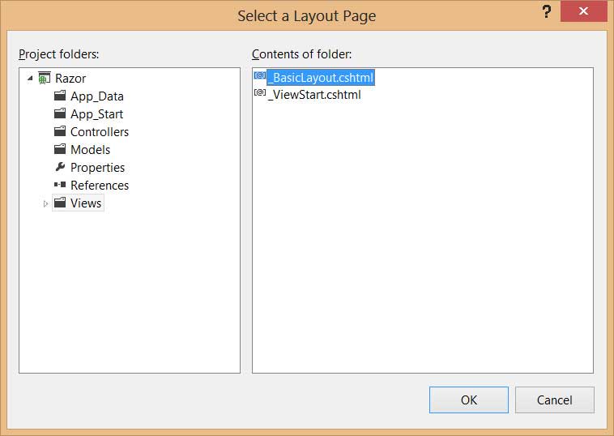
Task: Click the Controllers folder icon
Action: [x=60, y=131]
